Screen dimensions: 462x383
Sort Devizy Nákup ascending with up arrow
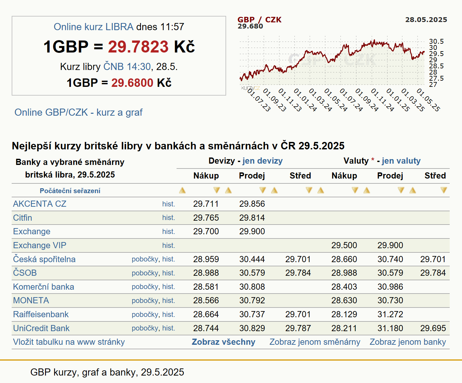182,190
